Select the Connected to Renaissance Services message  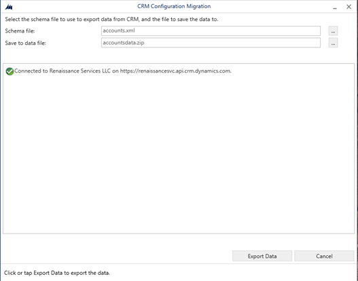122,71
